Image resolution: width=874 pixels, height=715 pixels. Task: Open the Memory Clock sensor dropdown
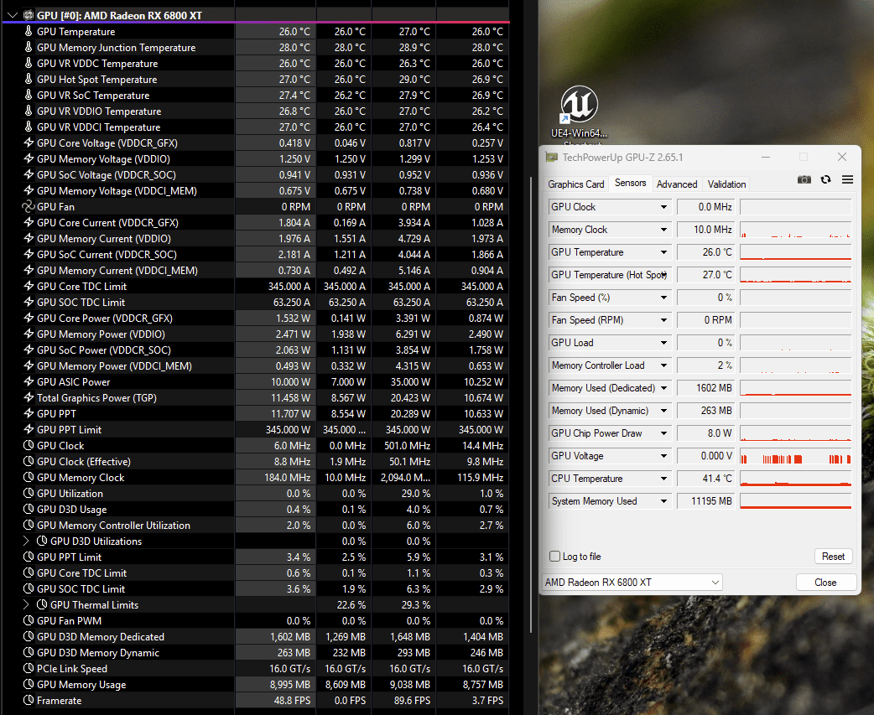coord(663,230)
